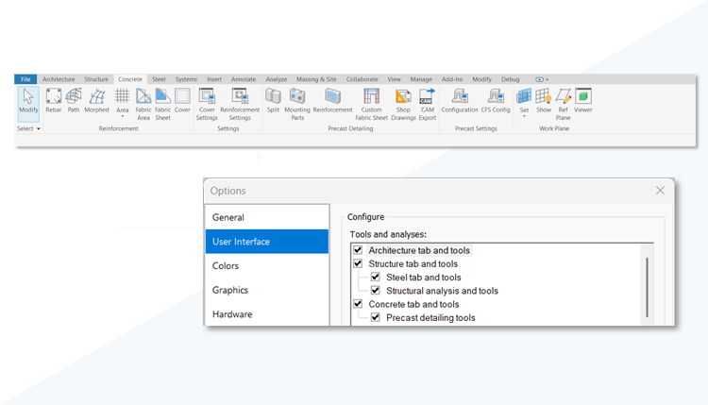The image size is (708, 405).
Task: Show the work plane
Action: pos(544,101)
